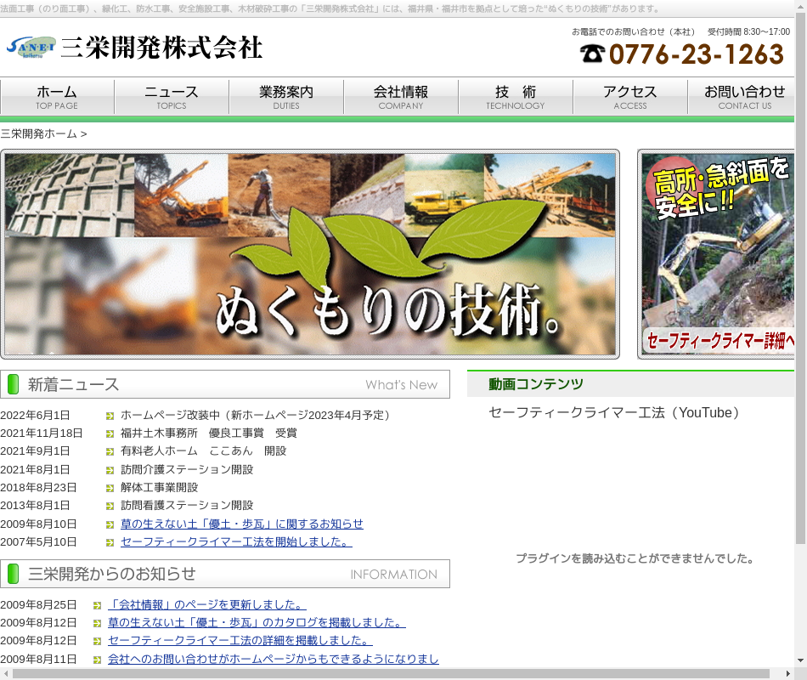Viewport: 807px width, 680px height.
Task: Open 業務案内 DUTIES navigation item
Action: click(286, 97)
